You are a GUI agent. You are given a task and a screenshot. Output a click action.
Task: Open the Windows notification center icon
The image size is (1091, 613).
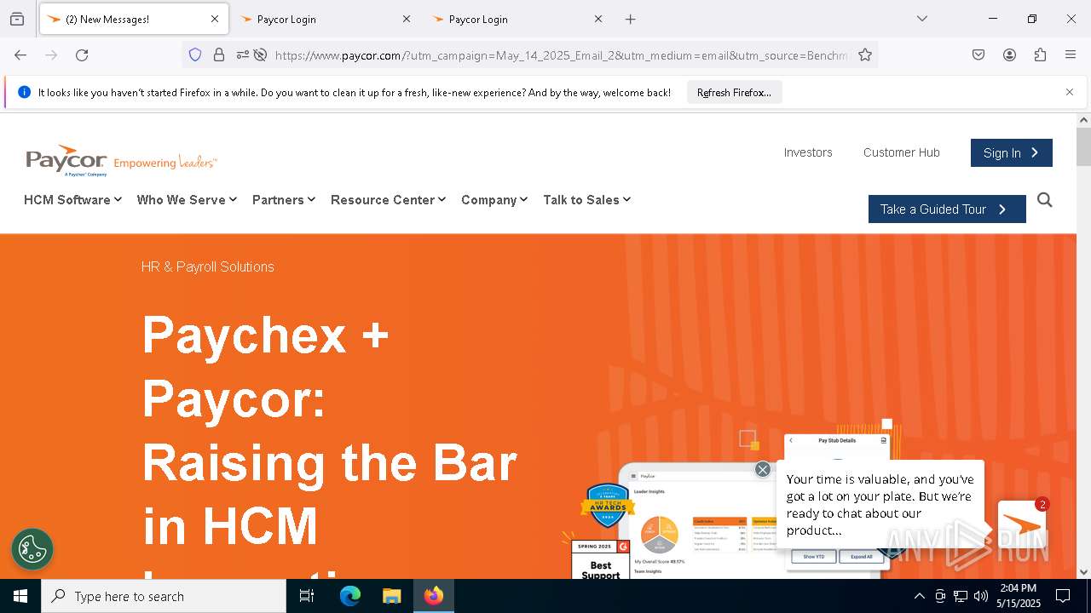[1063, 596]
